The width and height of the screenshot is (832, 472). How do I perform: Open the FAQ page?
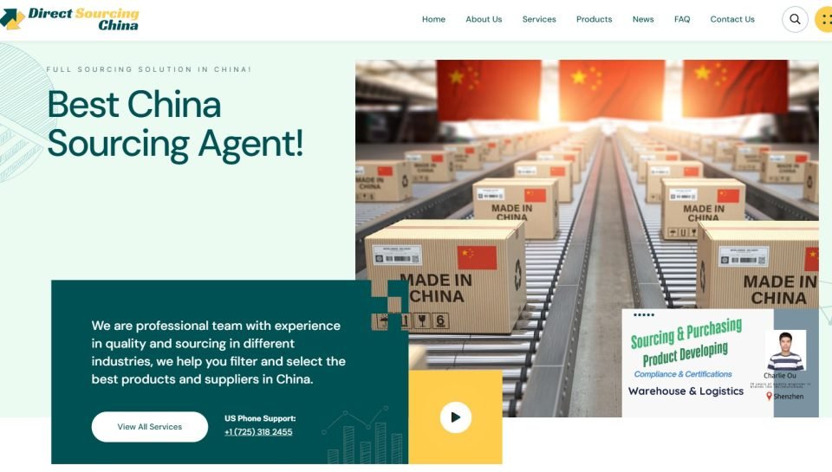682,19
